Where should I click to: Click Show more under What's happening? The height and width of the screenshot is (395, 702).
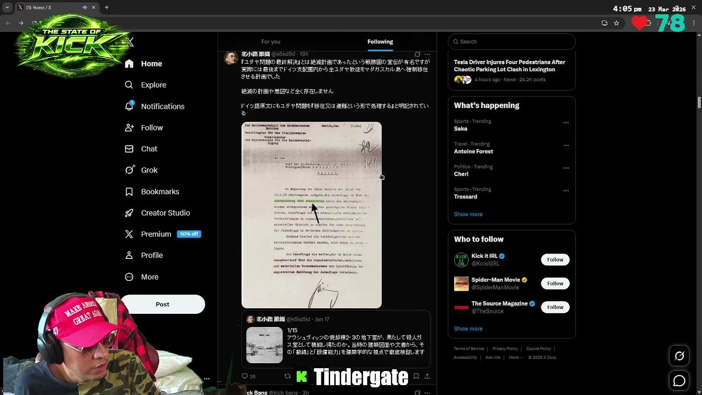tap(468, 215)
